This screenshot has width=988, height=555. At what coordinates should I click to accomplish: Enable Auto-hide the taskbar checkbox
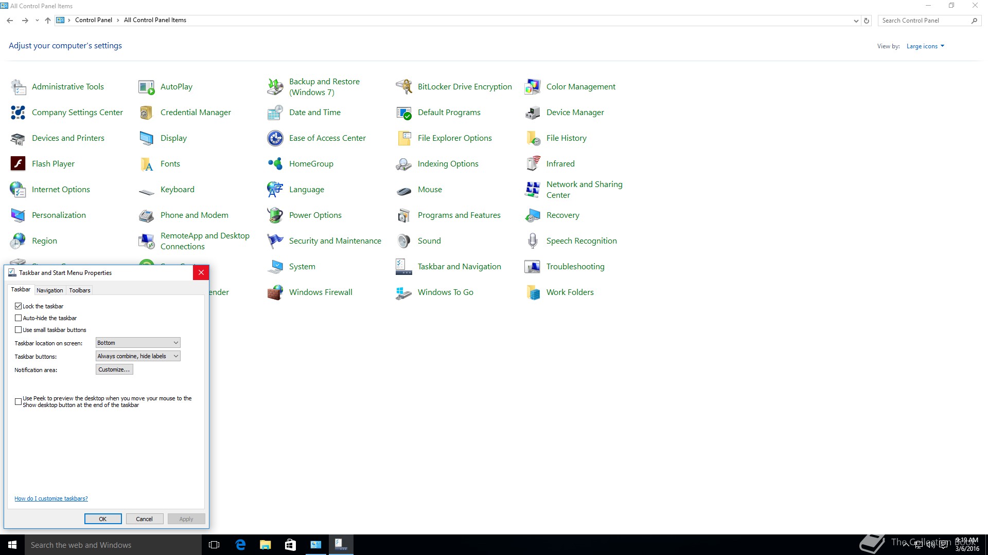tap(19, 318)
